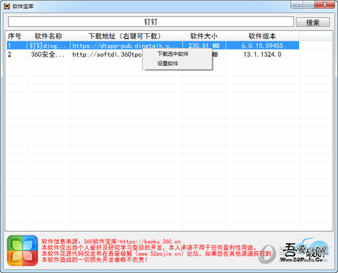Choose 设置软件 from context menu
Viewport: 338px width, 273px height.
168,63
